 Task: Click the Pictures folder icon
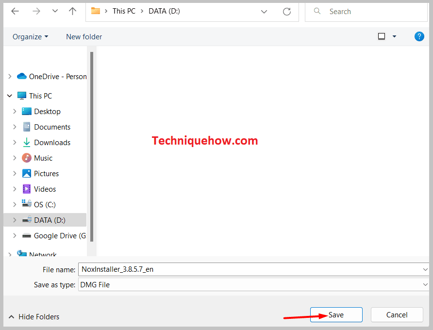coord(27,173)
